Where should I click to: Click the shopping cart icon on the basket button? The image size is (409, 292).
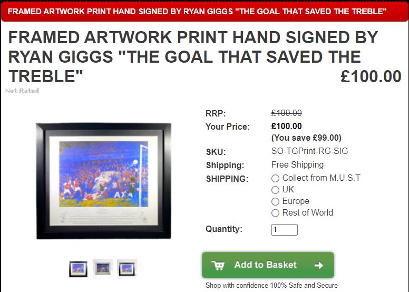coord(218,265)
